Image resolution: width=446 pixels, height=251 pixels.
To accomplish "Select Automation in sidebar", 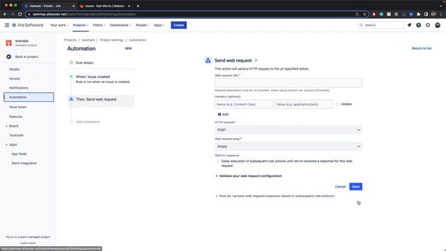I will [x=29, y=97].
